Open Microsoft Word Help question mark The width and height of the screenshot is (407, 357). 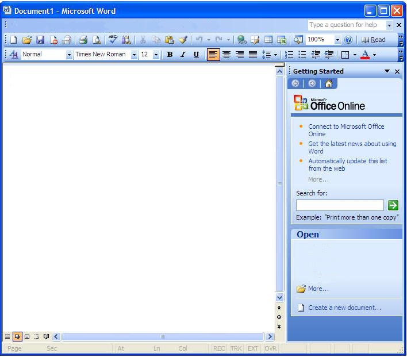click(x=348, y=40)
